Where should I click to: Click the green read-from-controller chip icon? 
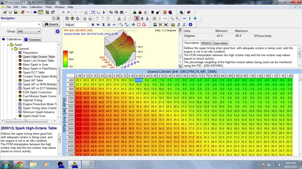[x=135, y=12]
